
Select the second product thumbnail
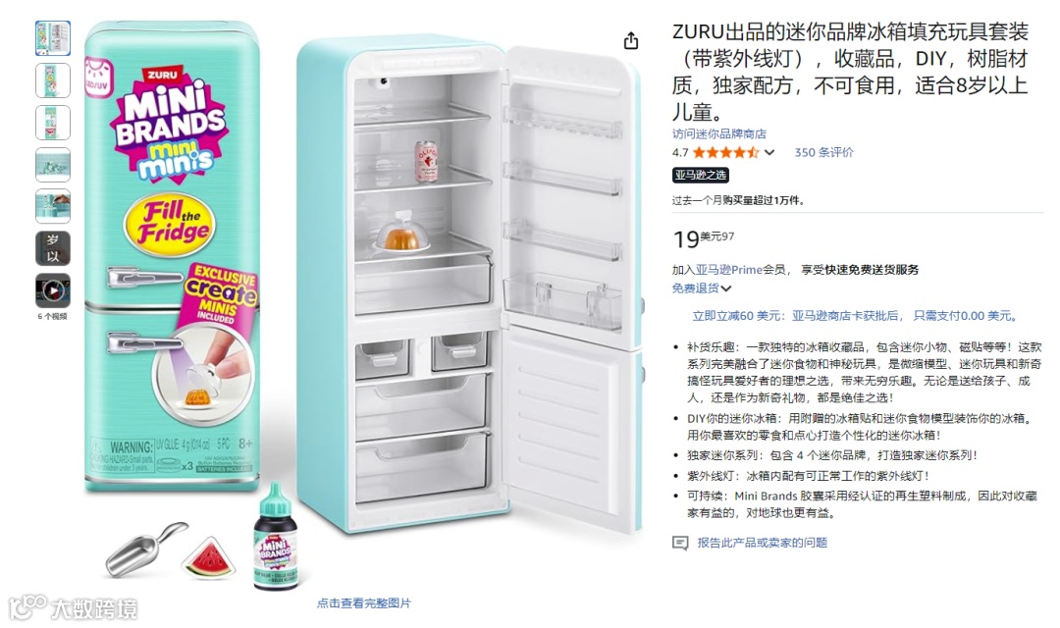[x=53, y=80]
